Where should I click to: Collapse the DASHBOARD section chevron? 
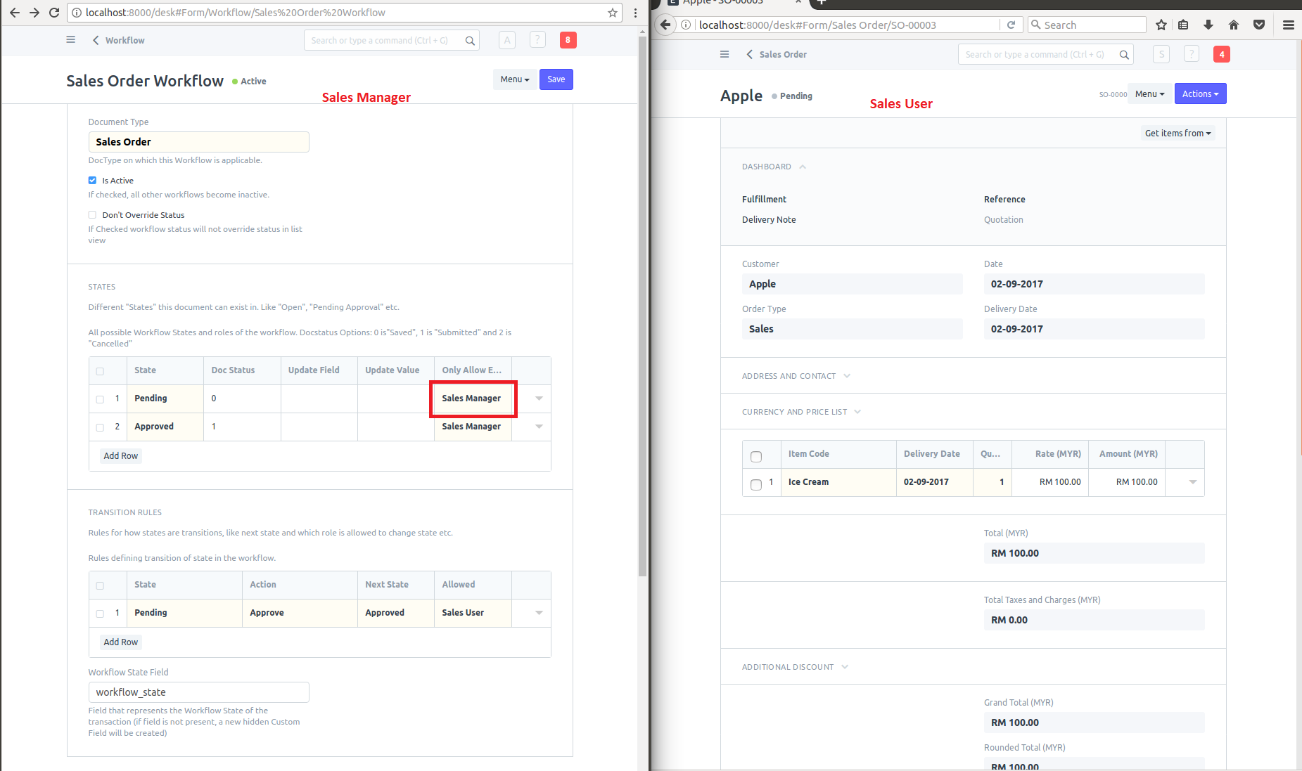(802, 167)
